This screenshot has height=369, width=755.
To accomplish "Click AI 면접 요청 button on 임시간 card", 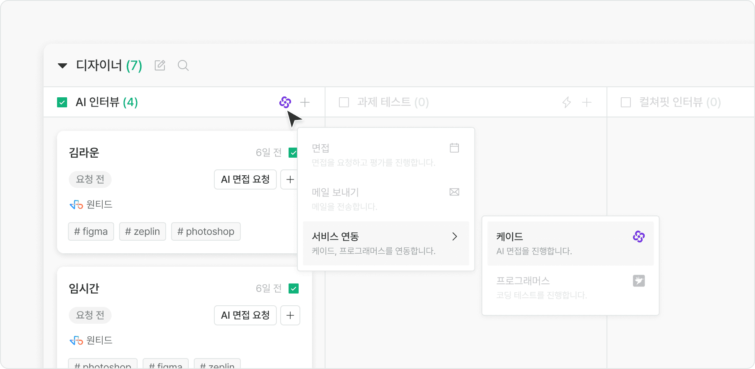I will tap(245, 315).
